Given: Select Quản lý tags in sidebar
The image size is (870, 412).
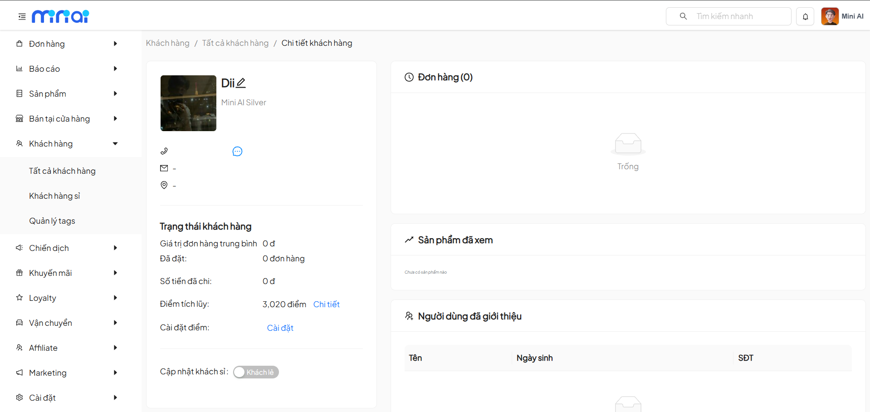Looking at the screenshot, I should (52, 221).
